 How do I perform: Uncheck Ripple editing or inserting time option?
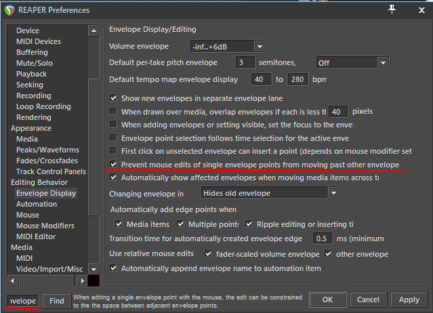pos(249,224)
